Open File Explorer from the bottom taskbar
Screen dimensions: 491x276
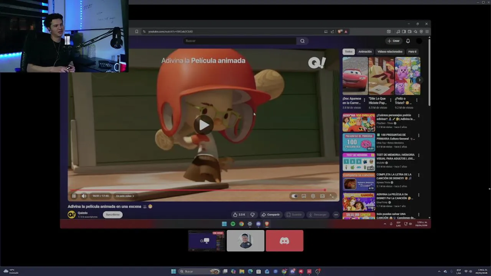coord(242,271)
